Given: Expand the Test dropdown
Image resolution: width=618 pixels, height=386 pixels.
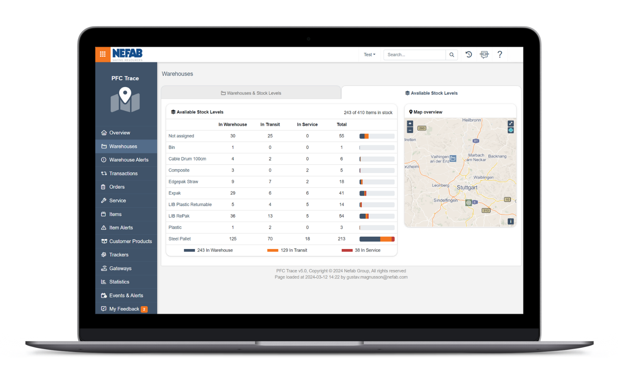Looking at the screenshot, I should (369, 55).
